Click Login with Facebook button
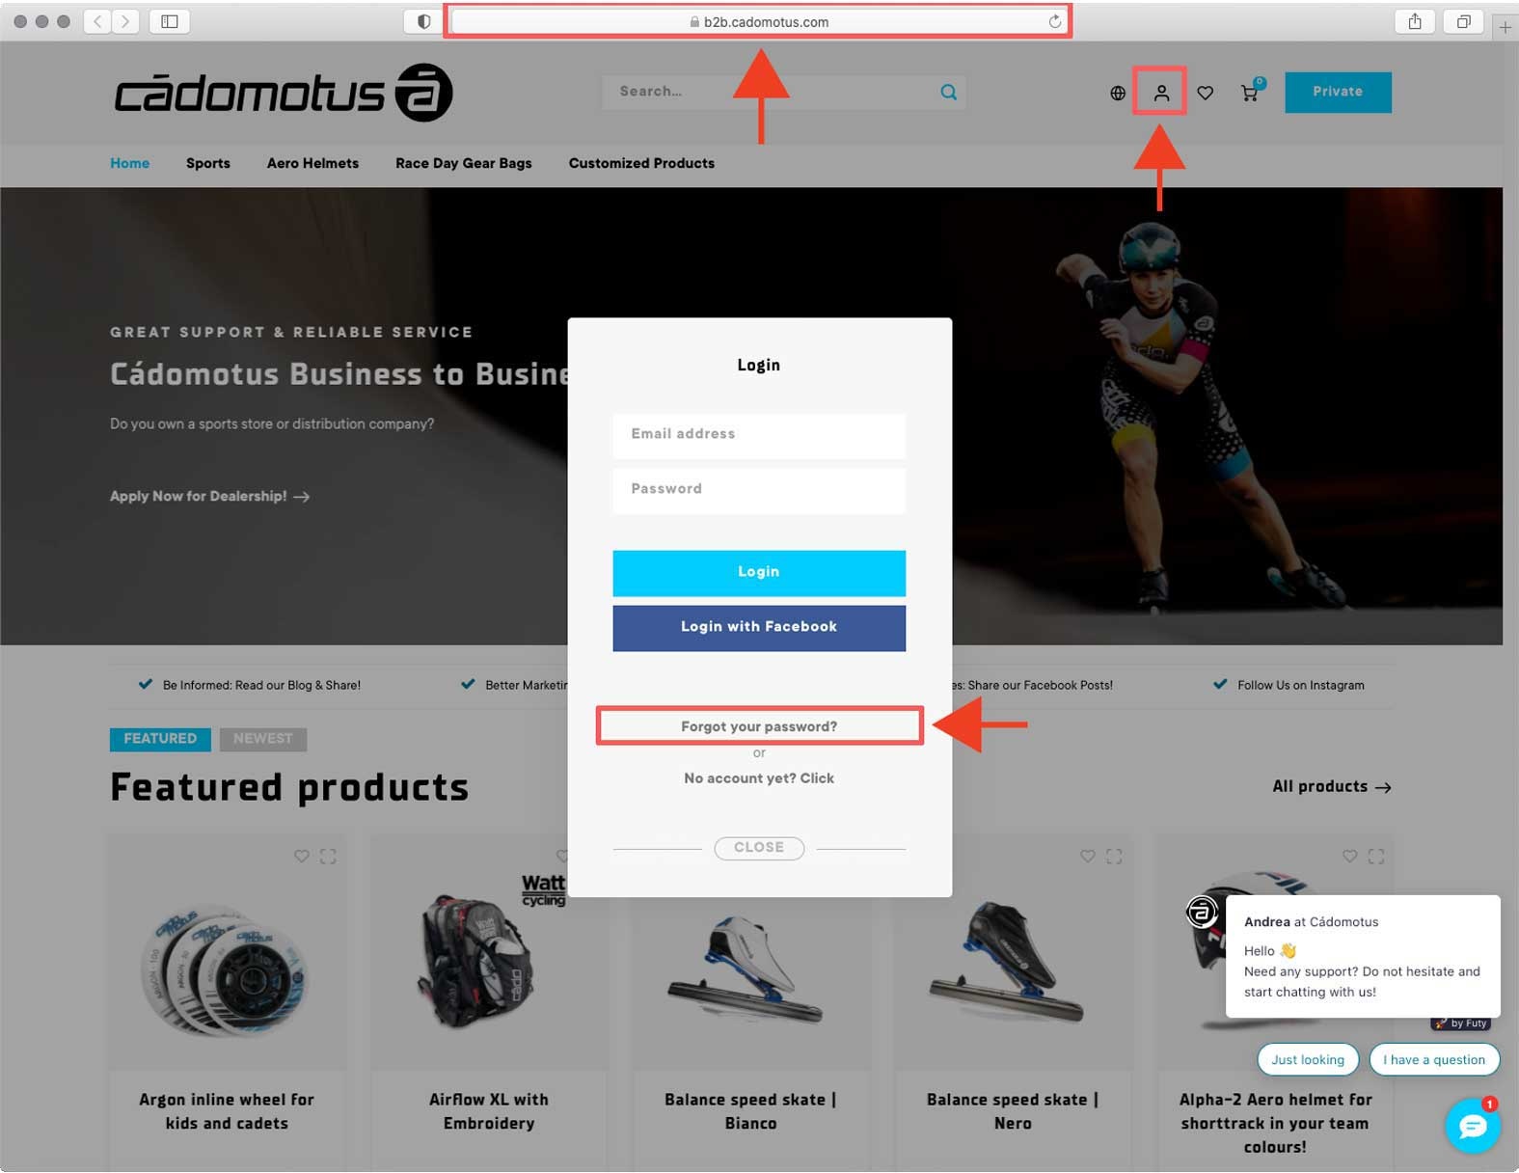 (x=759, y=627)
